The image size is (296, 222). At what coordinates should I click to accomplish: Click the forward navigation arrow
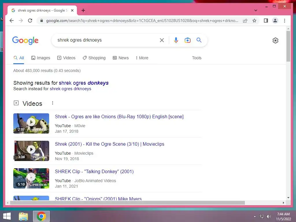pos(21,21)
